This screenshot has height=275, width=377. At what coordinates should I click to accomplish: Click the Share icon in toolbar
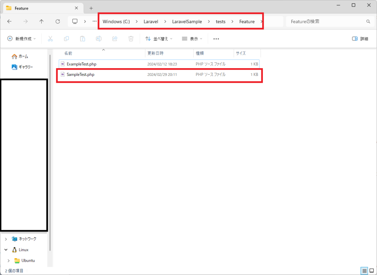click(115, 39)
